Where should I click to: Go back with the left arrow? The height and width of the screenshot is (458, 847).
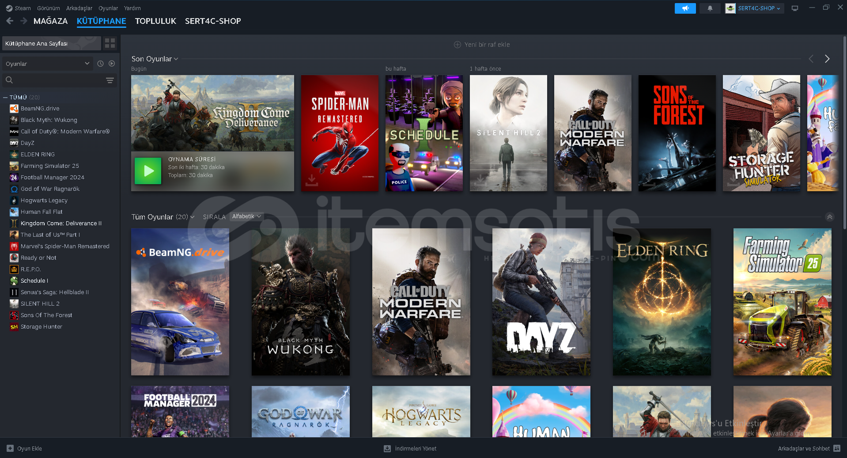10,21
